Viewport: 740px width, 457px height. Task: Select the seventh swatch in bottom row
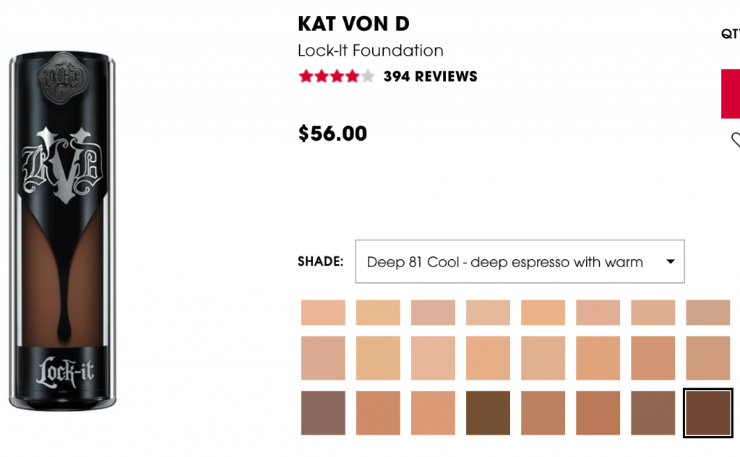click(653, 413)
